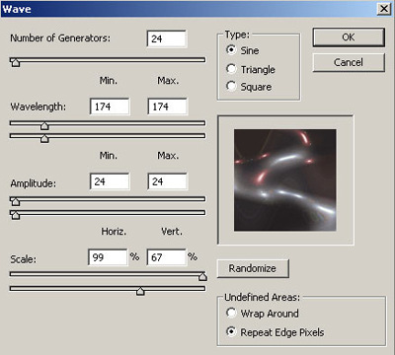395x355 pixels.
Task: Click the Wavelength maximum slider handle
Action: click(44, 138)
